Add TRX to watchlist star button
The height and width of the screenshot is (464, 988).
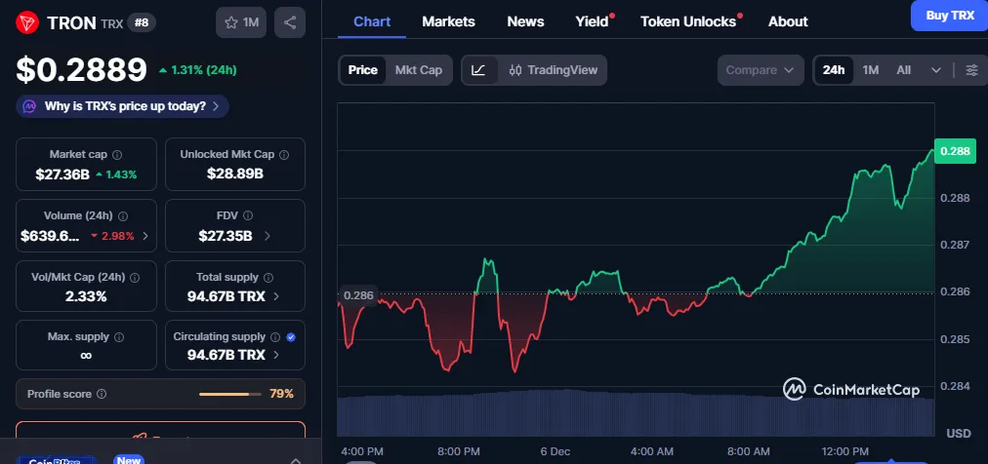click(241, 22)
